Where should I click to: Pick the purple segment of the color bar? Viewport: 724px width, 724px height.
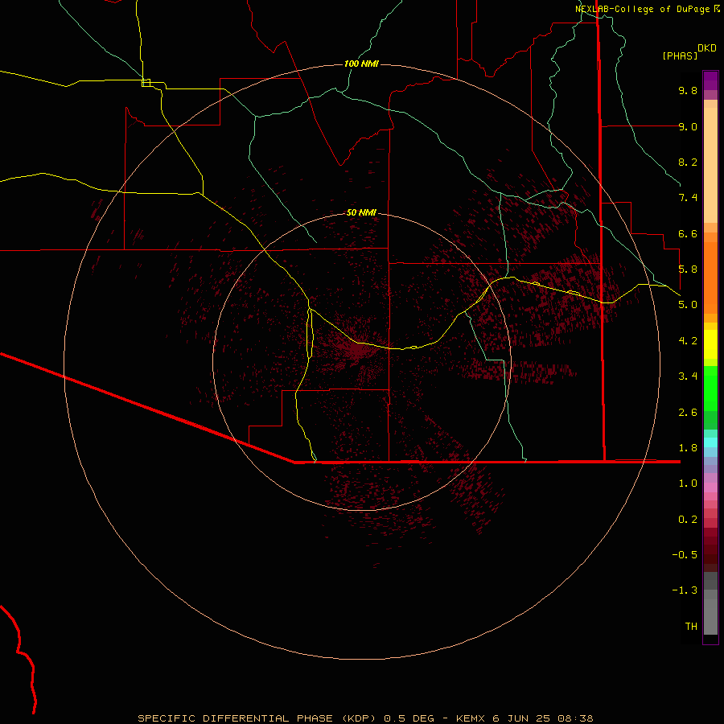(710, 80)
